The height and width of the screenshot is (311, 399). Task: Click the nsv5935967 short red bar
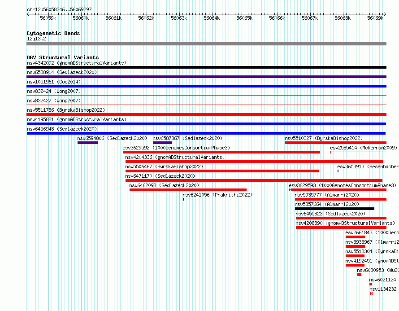tap(355, 246)
